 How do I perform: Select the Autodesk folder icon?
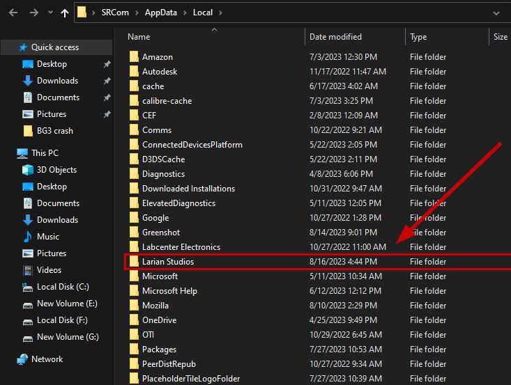pyautogui.click(x=134, y=71)
